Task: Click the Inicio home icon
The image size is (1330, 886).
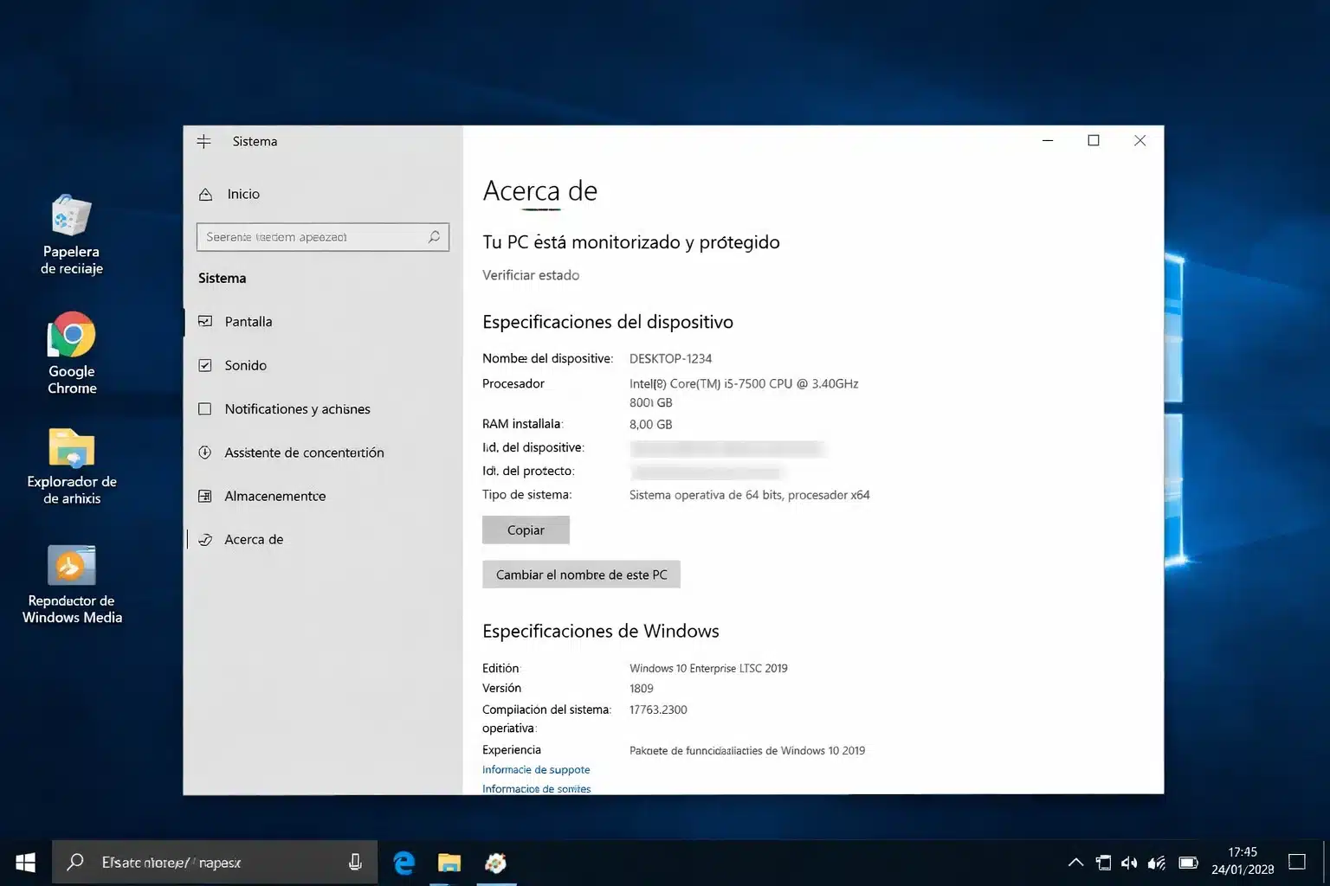Action: [x=205, y=194]
